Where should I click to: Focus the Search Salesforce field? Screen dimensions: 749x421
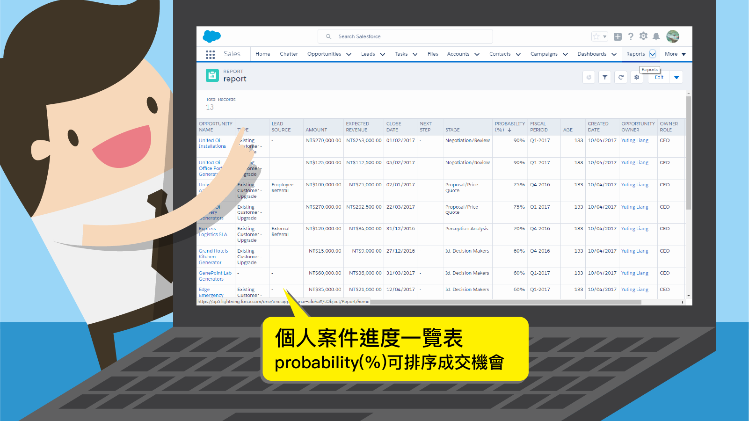pos(405,36)
